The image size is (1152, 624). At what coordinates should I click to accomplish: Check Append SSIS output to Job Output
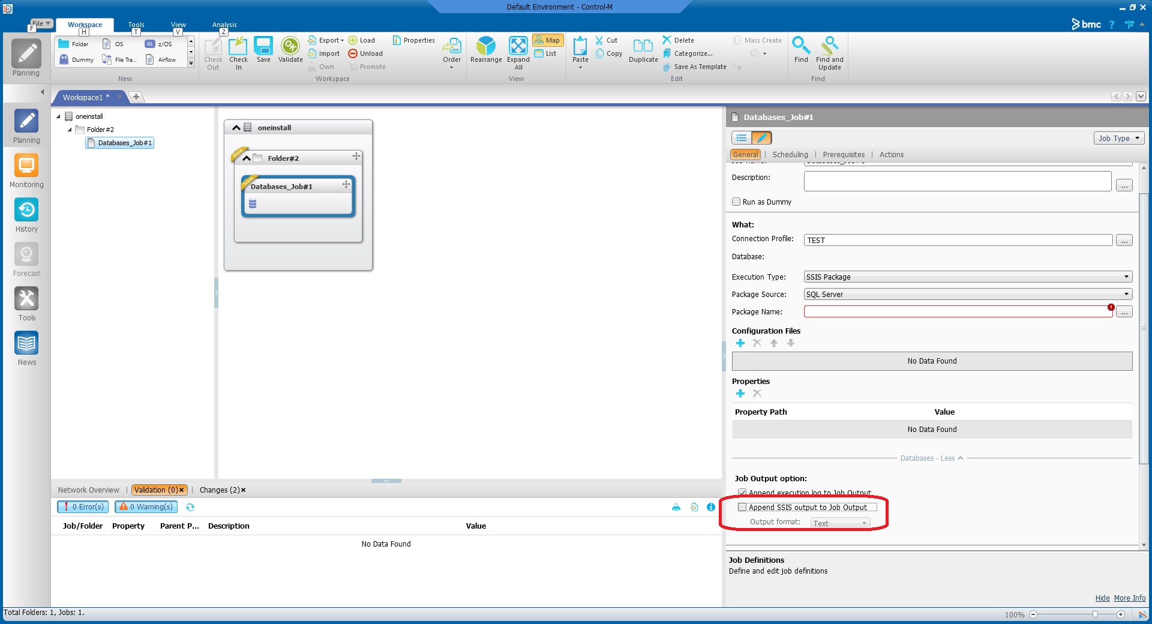[x=742, y=507]
